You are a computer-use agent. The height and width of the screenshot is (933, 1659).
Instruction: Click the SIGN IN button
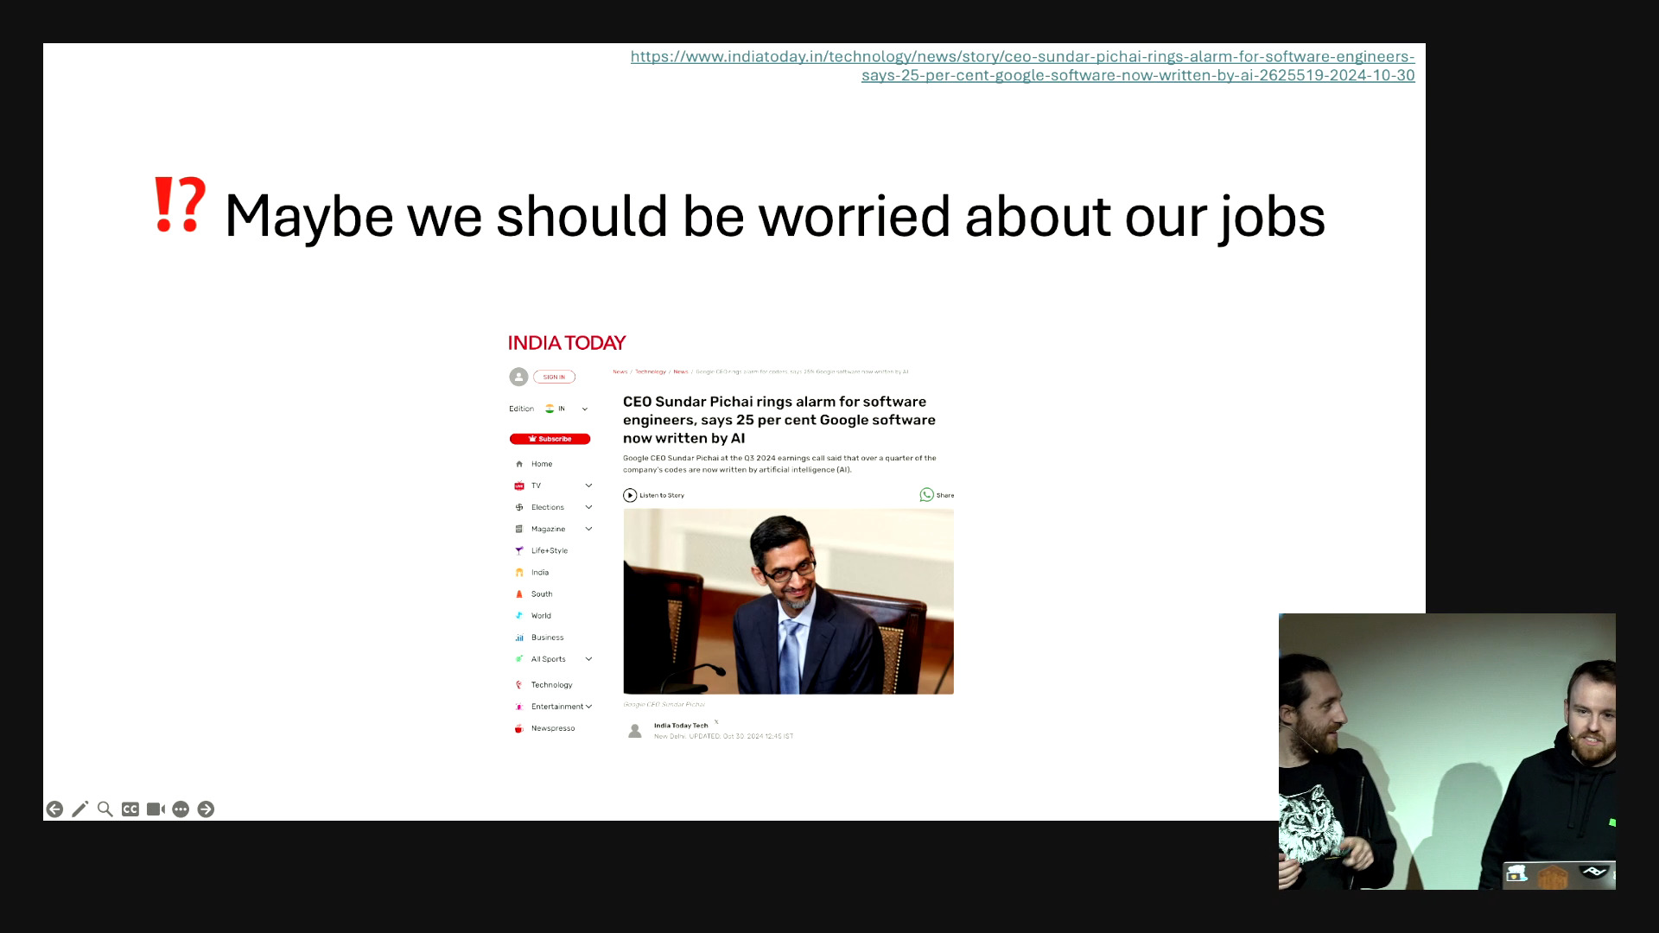pos(554,377)
